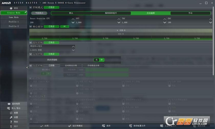Increase the PPT value

point(119,19)
